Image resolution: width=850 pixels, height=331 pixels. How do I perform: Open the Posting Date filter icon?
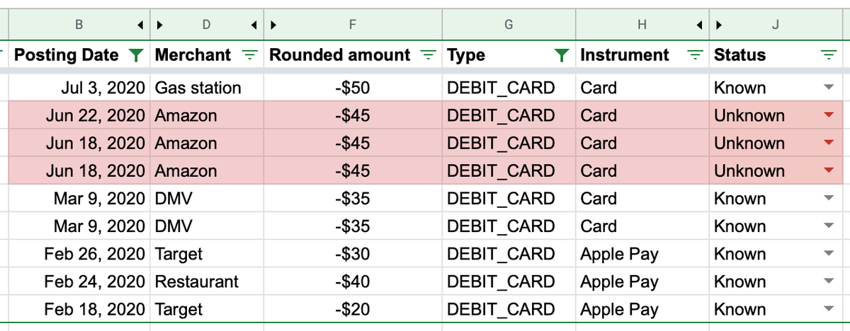[x=137, y=55]
